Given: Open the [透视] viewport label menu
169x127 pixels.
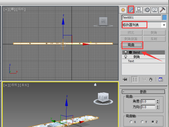Looking at the screenshot, I should (14, 85).
